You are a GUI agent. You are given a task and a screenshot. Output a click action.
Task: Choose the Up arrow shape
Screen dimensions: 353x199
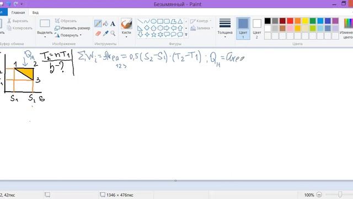coord(180,28)
